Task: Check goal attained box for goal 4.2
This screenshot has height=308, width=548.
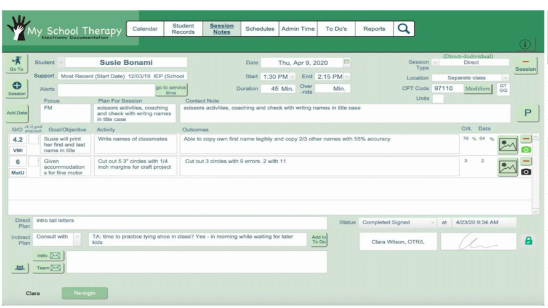Action: (33, 139)
